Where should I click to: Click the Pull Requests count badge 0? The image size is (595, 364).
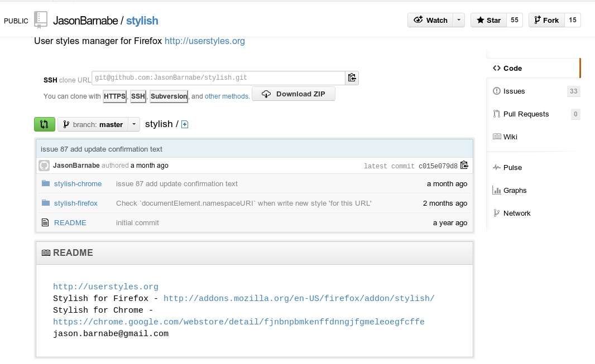pos(575,114)
